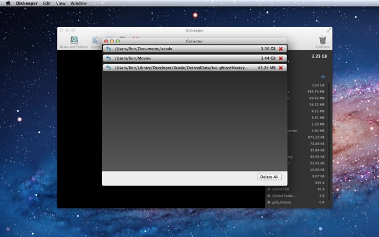Select the .A864CF89 file in the Diskeeper list
The width and height of the screenshot is (379, 237).
click(280, 189)
